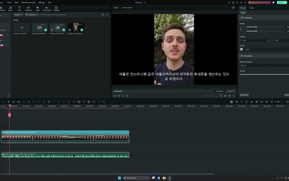Click the marker shield icon in timeline toolbar
The height and width of the screenshot is (181, 289).
click(x=242, y=102)
